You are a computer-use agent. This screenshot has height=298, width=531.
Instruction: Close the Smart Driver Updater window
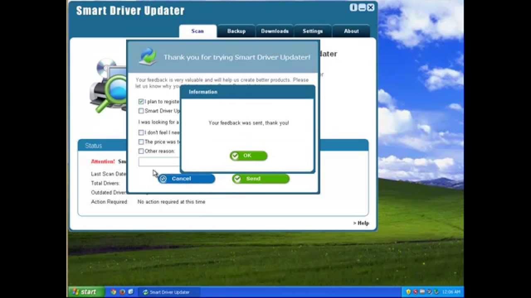point(371,7)
